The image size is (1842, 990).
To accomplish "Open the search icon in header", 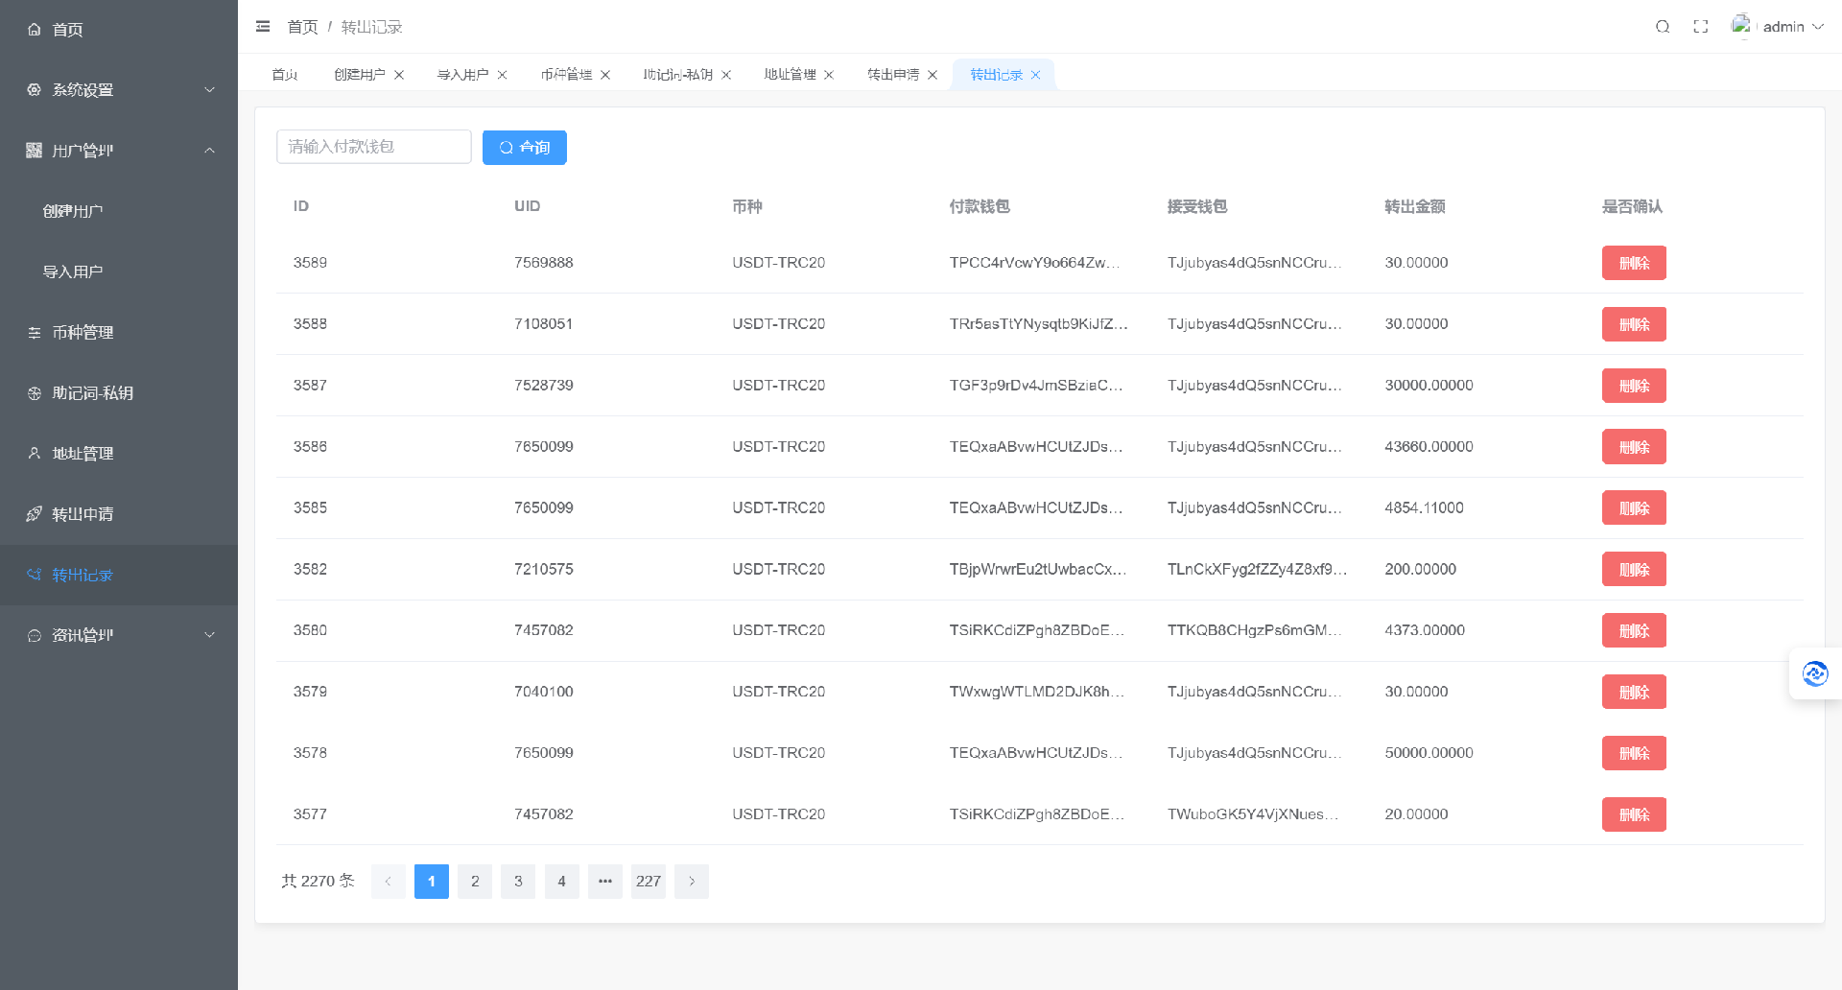I will [1663, 27].
